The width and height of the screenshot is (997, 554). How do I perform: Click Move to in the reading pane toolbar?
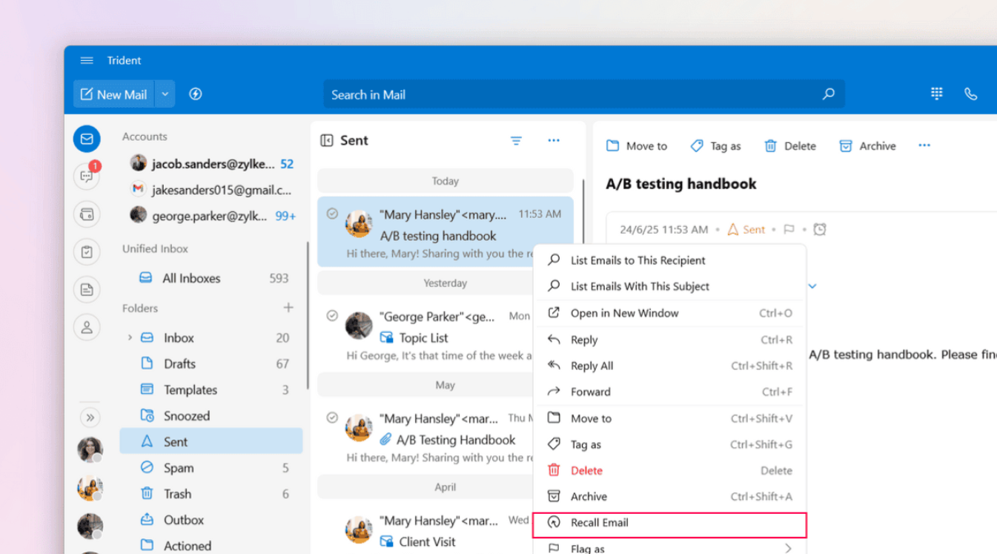click(x=637, y=146)
